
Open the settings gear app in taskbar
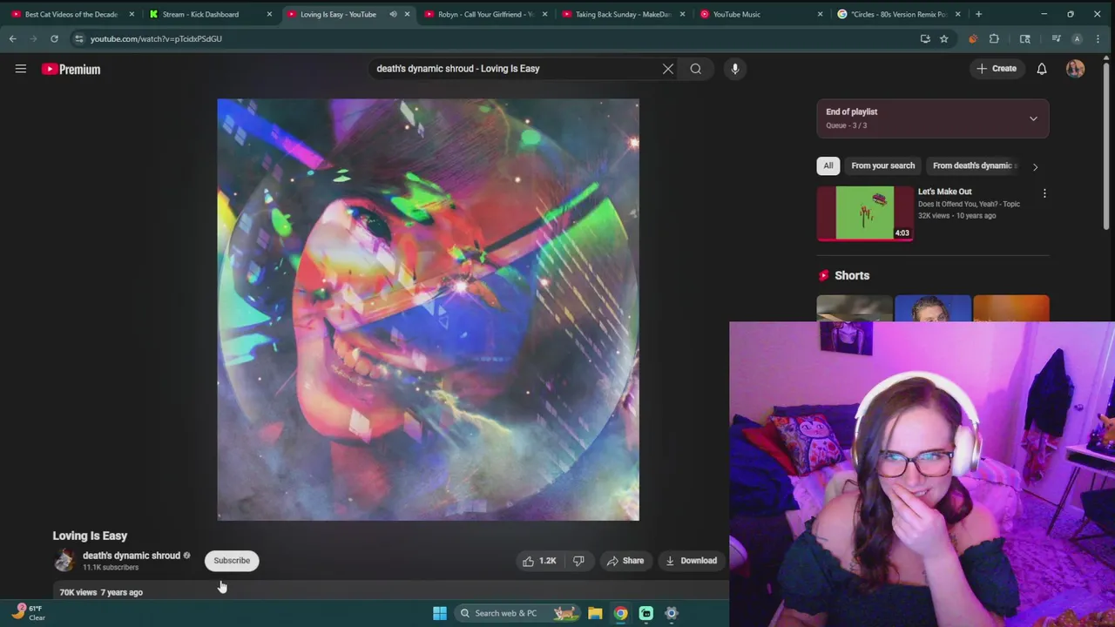(672, 613)
